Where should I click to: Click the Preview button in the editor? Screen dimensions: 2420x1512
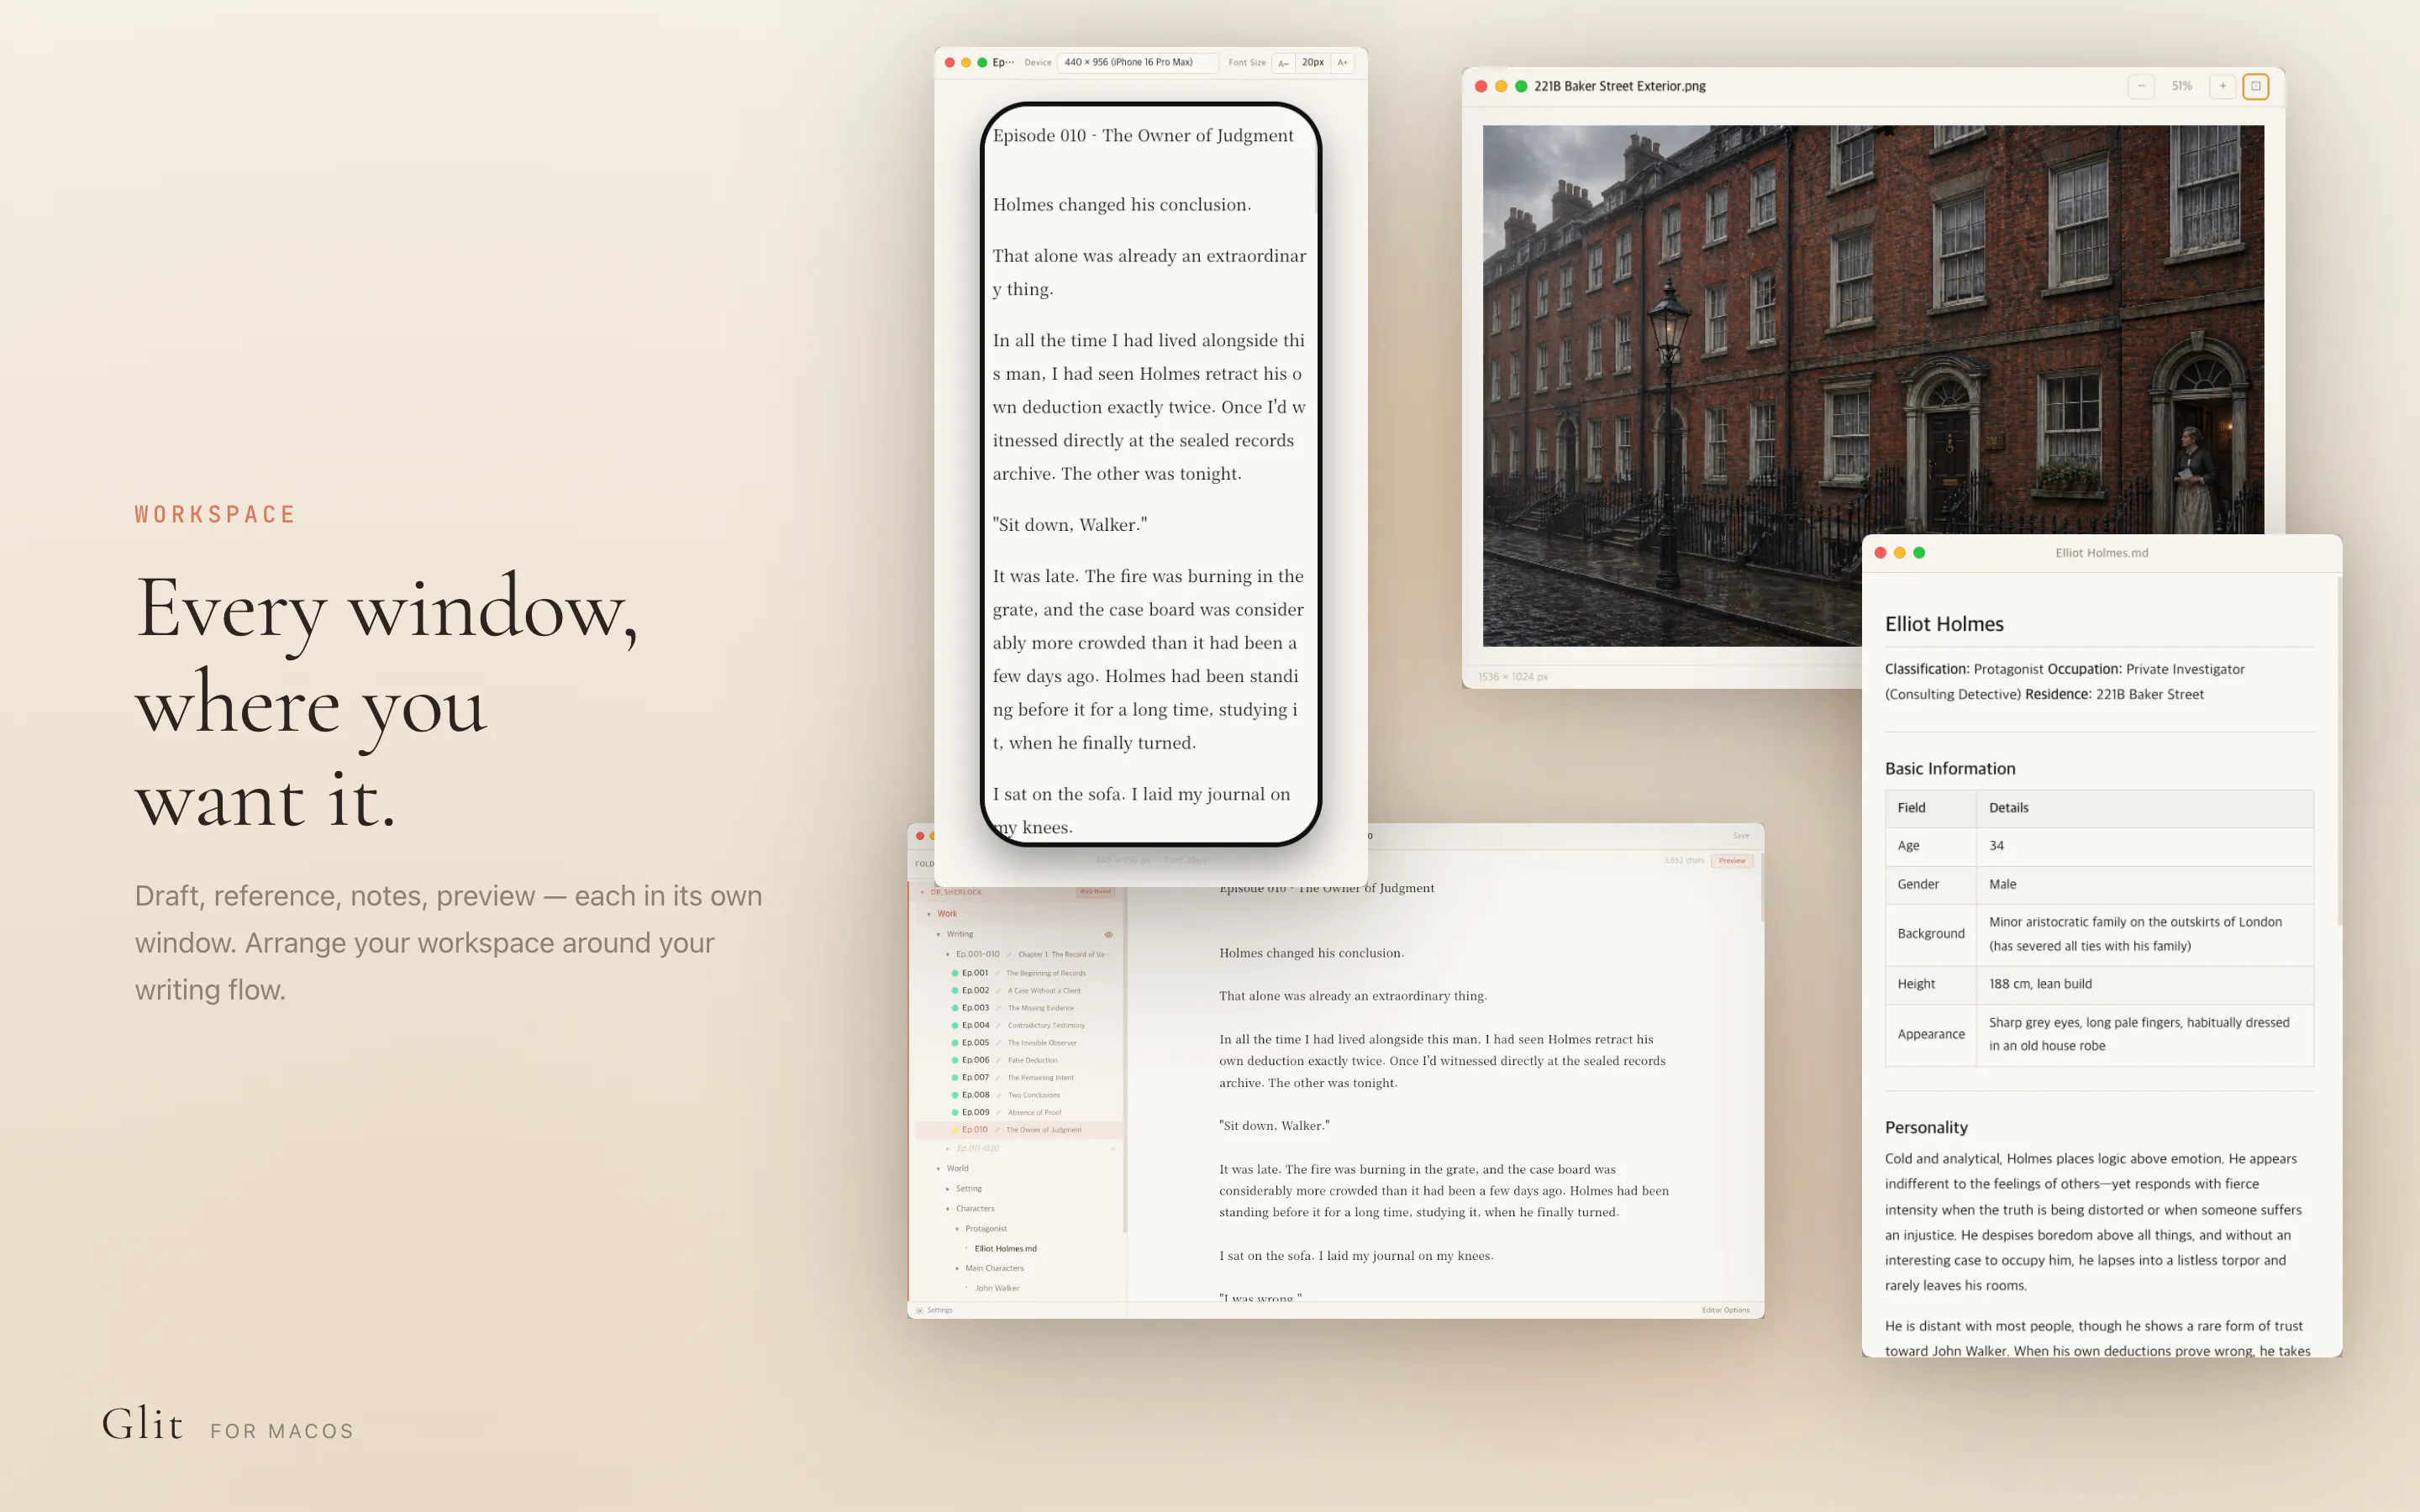click(x=1732, y=861)
